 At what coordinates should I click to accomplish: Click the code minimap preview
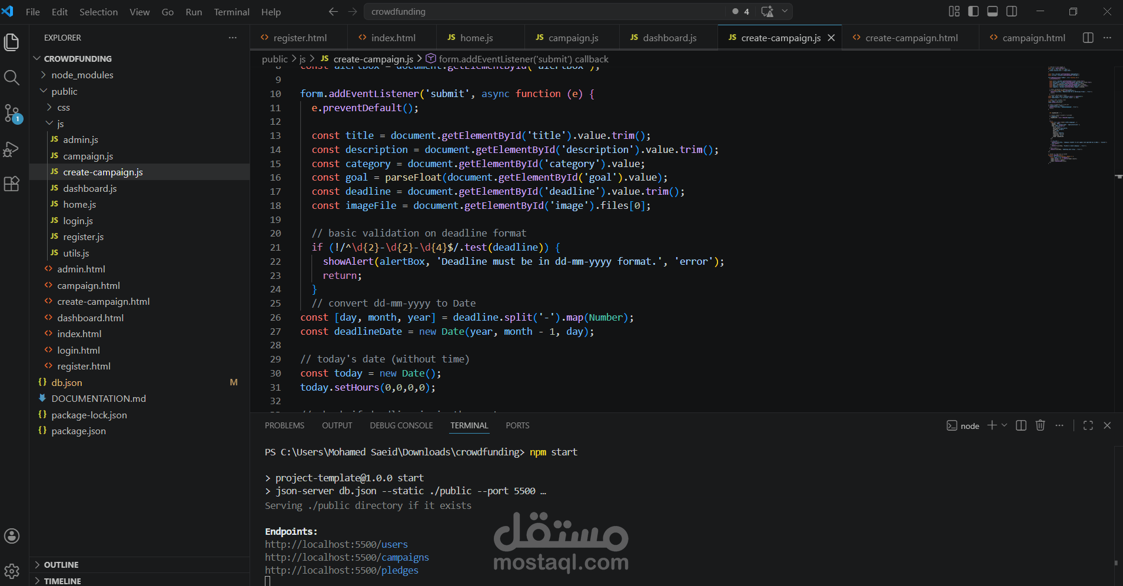(x=1077, y=115)
